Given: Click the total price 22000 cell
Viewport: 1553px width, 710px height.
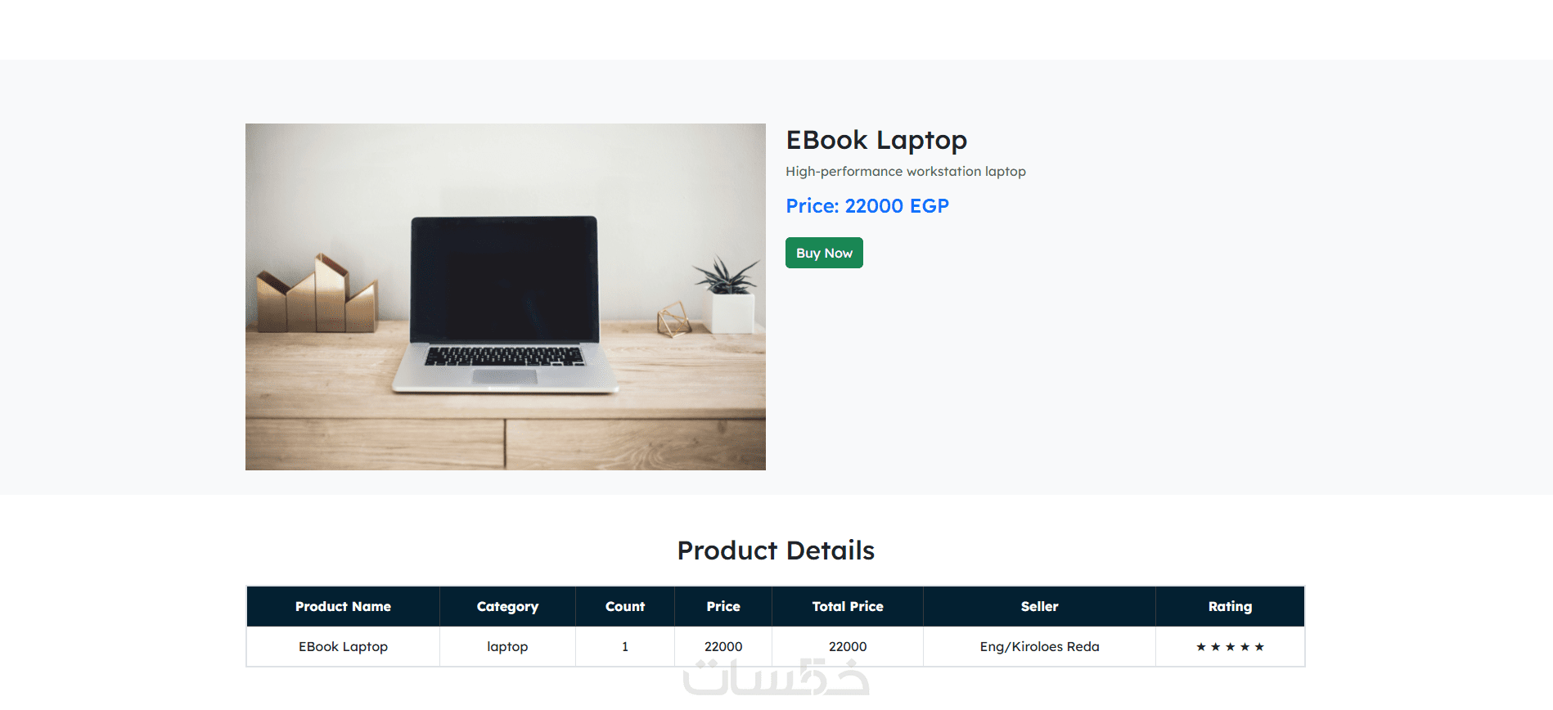Looking at the screenshot, I should (848, 646).
